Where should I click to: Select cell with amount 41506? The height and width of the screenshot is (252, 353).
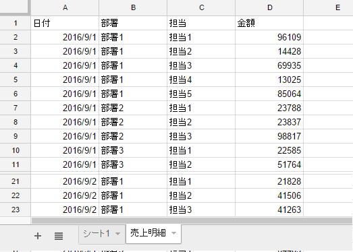pos(269,195)
